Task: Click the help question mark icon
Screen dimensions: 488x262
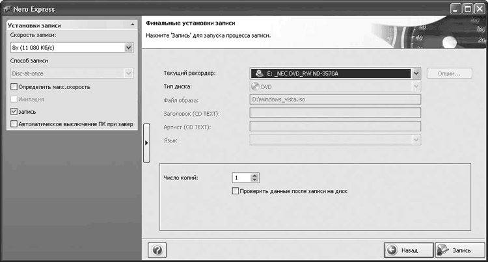Action: (156, 250)
